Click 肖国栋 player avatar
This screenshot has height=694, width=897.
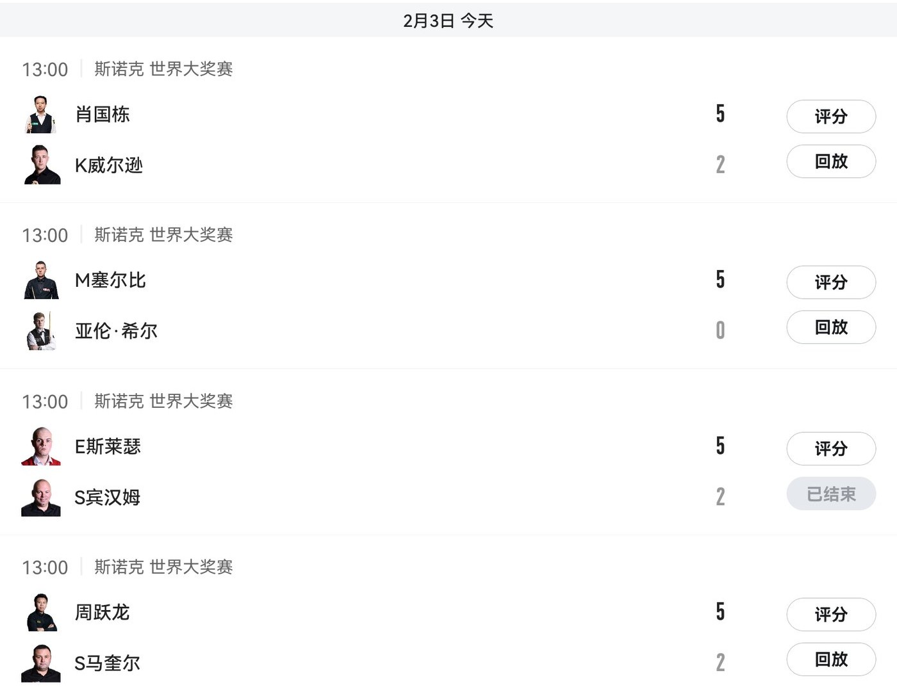[41, 115]
